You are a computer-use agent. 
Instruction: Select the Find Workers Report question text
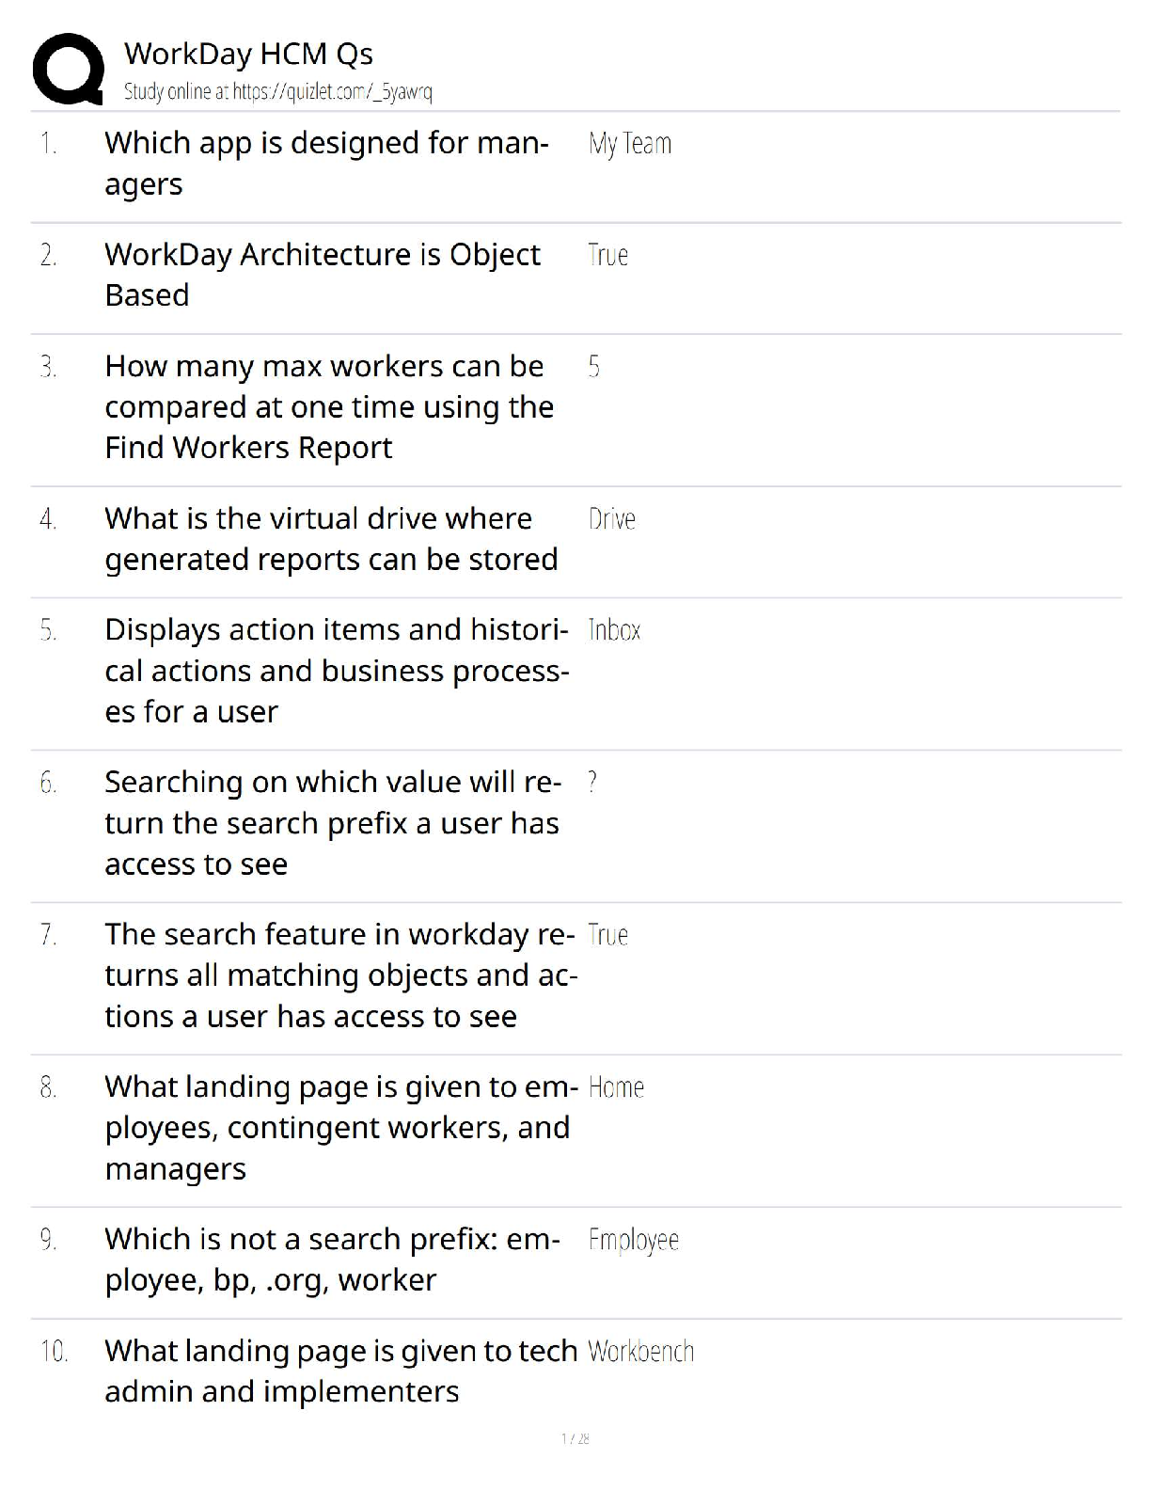click(x=329, y=406)
